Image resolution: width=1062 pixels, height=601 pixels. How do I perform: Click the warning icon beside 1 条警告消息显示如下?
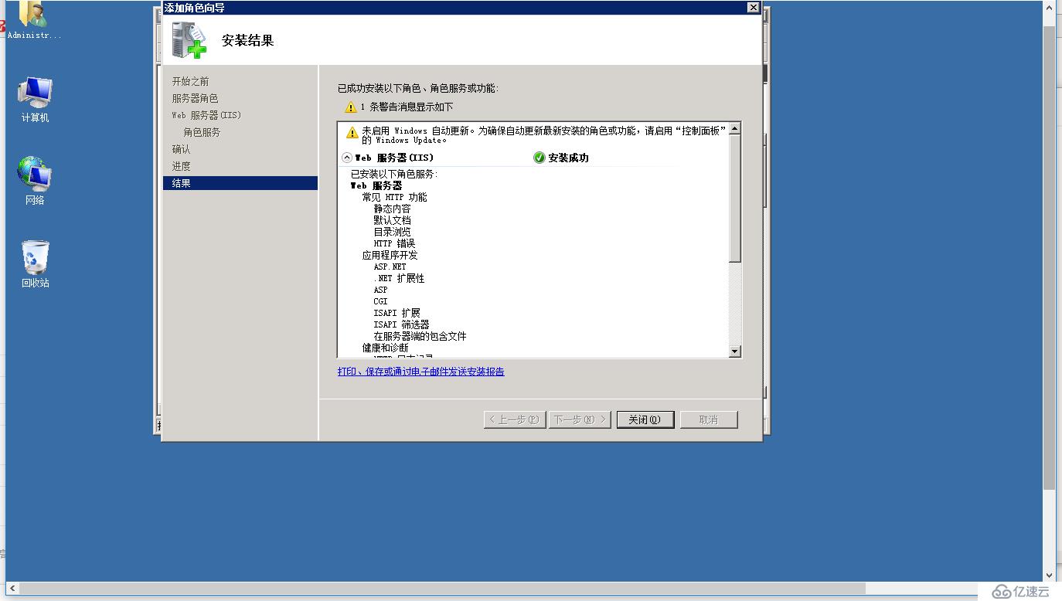(351, 107)
